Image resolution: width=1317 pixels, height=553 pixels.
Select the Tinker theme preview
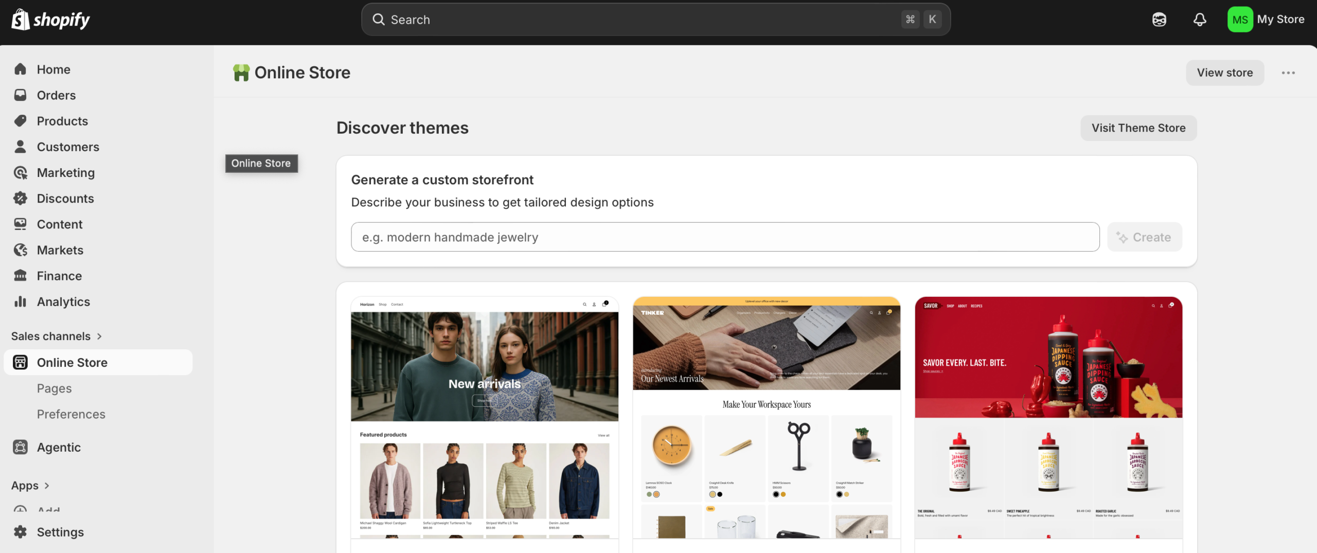click(x=767, y=418)
